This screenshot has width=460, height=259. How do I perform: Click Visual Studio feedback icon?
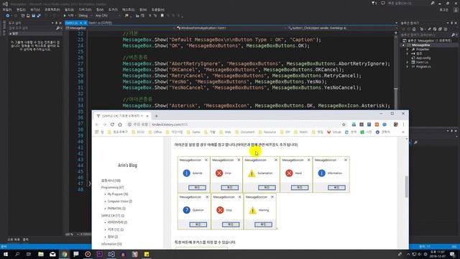click(383, 3)
